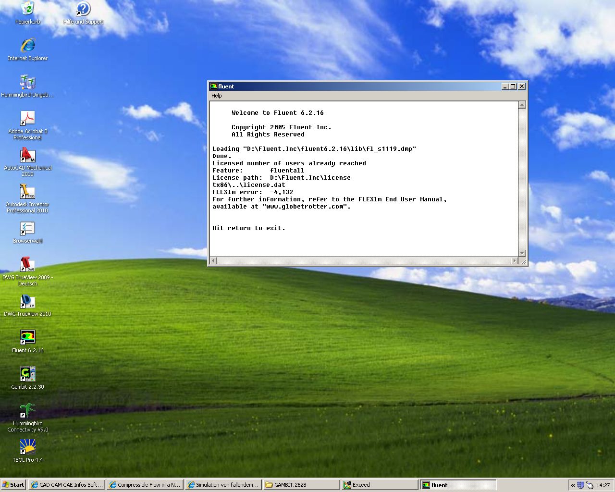
Task: Click 'FLEXlm error: -4,132' line
Action: tap(253, 192)
